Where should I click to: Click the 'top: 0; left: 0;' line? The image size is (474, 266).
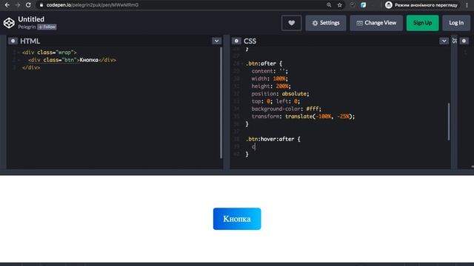coord(276,101)
